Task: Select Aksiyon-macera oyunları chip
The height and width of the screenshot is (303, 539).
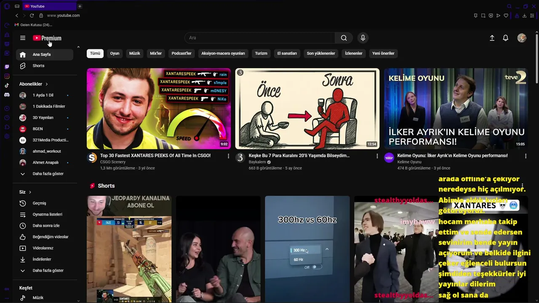Action: [x=223, y=53]
